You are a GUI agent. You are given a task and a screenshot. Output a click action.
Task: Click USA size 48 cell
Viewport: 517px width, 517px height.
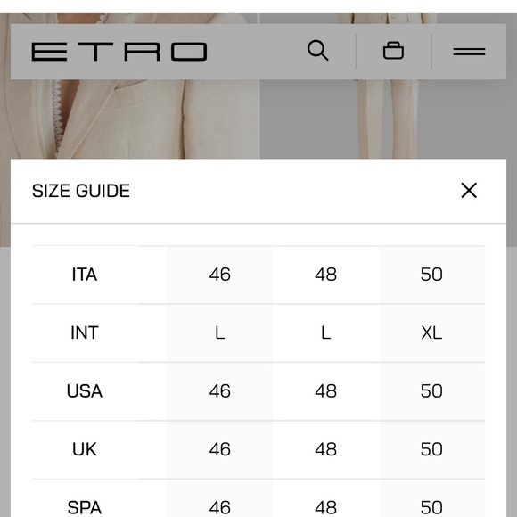click(325, 391)
